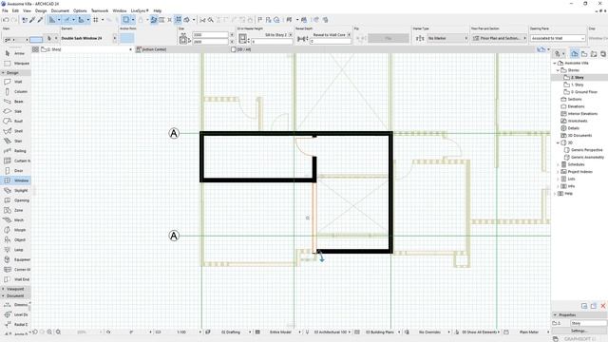Expand the Viewpoint toolbox section

click(3, 289)
